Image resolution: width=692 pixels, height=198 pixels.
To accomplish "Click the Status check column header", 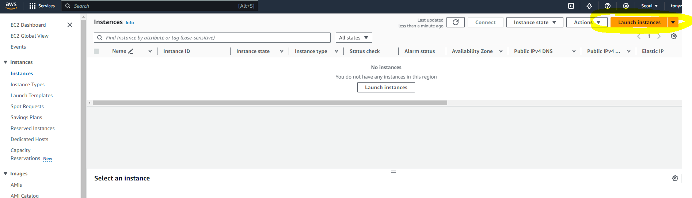I will (365, 51).
